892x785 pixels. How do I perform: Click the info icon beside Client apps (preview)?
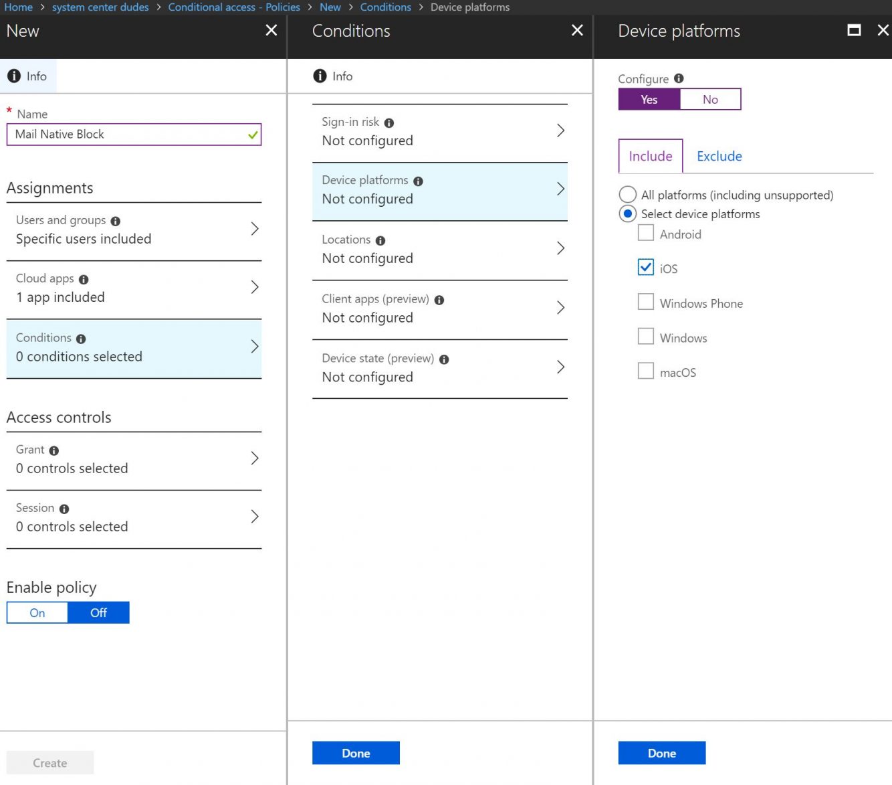pos(439,300)
